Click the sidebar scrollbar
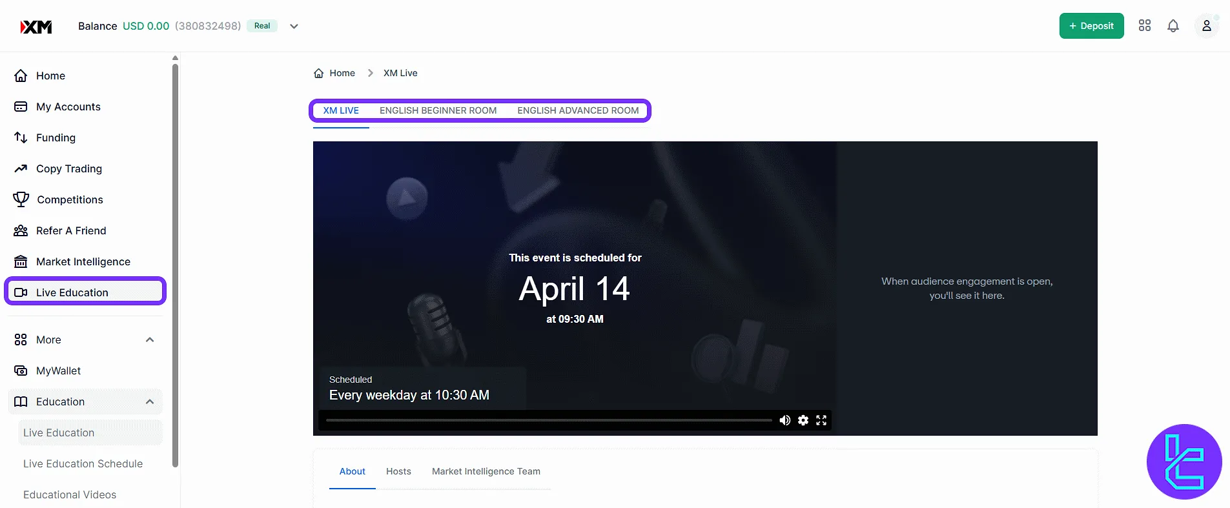1230x508 pixels. [x=176, y=265]
